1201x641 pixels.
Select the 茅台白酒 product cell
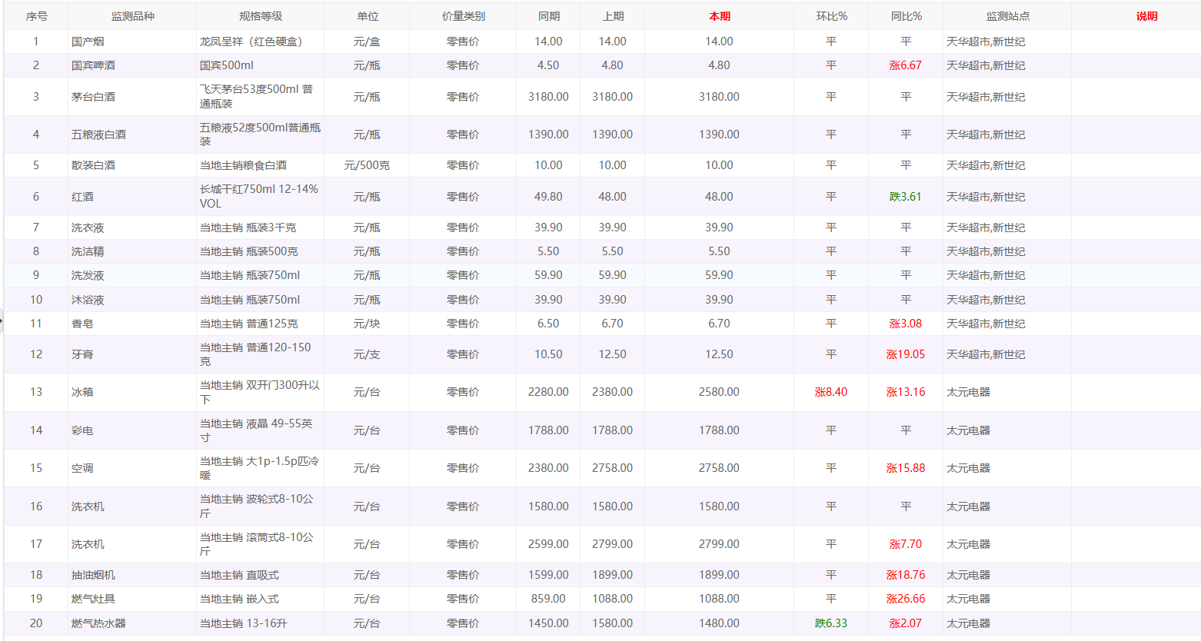132,97
